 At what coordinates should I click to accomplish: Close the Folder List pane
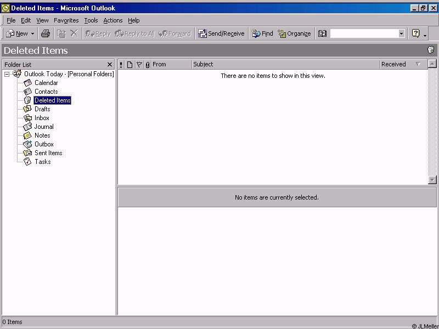[110, 65]
